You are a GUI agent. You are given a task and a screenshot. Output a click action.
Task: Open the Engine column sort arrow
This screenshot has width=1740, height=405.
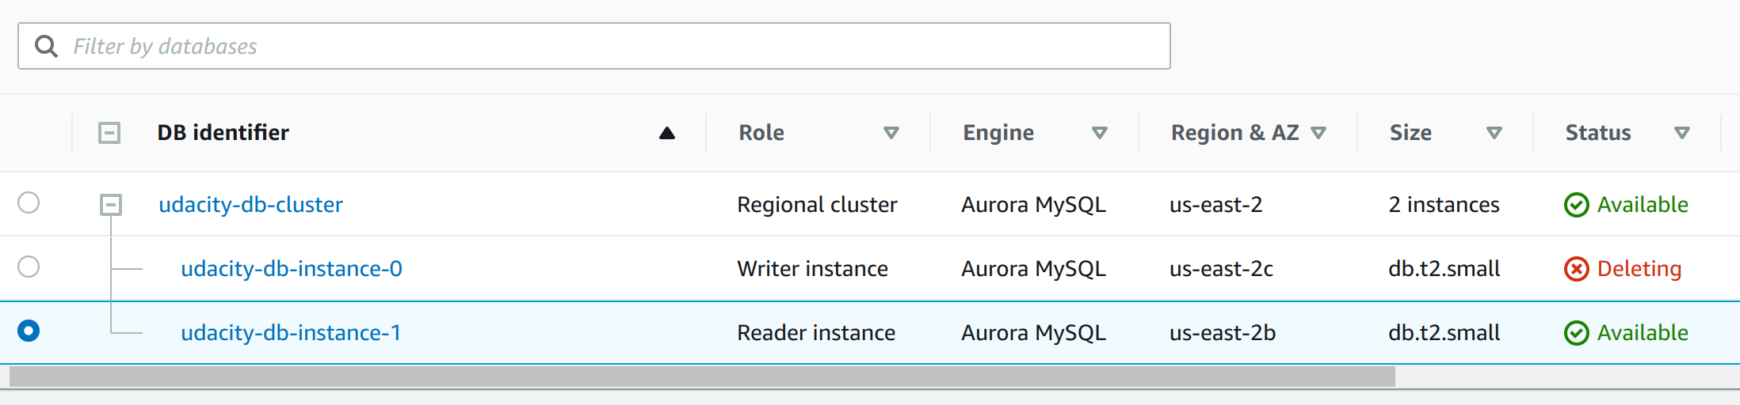coord(1100,133)
